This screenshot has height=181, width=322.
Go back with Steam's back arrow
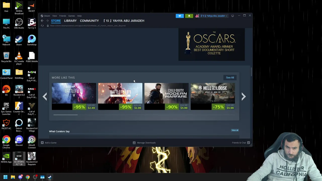[x=42, y=21]
